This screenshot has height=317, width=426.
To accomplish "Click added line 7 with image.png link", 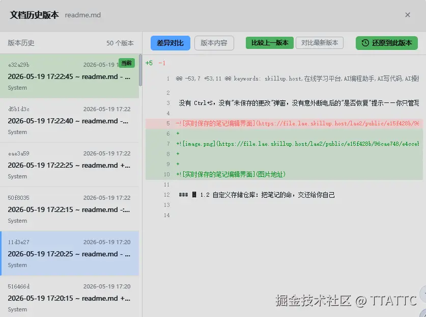I will pos(284,144).
